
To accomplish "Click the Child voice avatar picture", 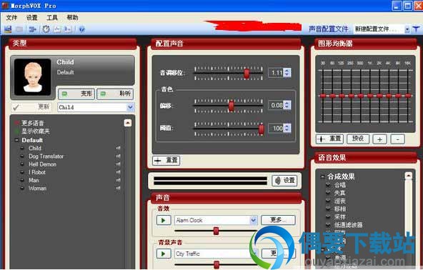I will pyautogui.click(x=33, y=77).
